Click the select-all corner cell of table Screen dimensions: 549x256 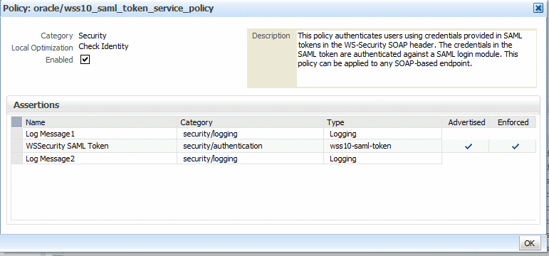pyautogui.click(x=16, y=122)
